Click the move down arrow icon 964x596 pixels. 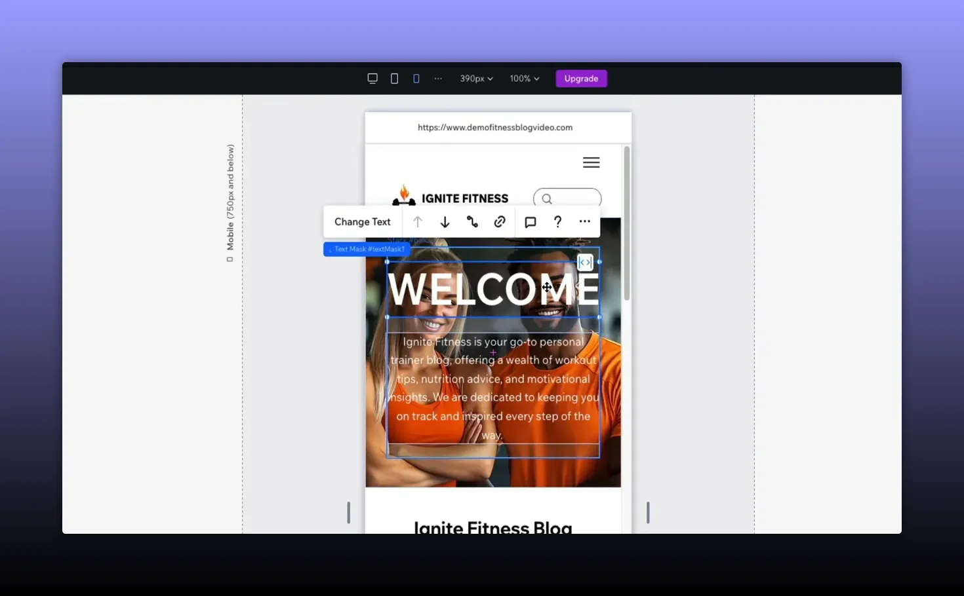[445, 222]
